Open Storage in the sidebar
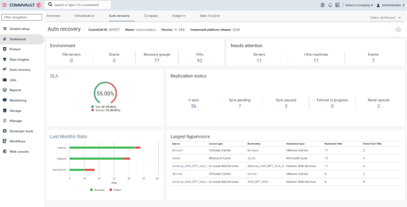This screenshot has width=407, height=207. coord(15,111)
